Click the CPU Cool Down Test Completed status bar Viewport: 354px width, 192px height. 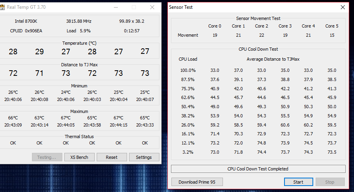pyautogui.click(x=258, y=169)
